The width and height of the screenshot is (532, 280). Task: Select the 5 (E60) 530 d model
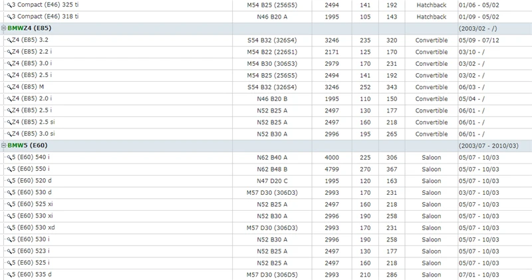pyautogui.click(x=31, y=192)
